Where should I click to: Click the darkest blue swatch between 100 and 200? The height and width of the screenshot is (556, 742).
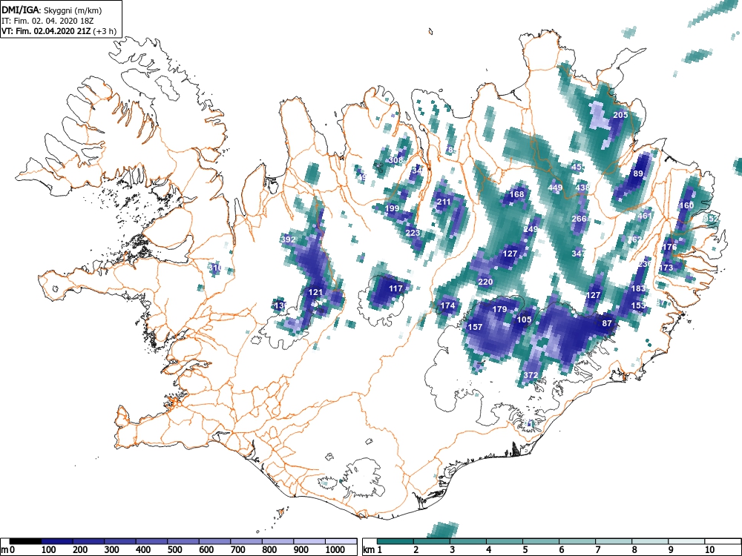[x=57, y=541]
